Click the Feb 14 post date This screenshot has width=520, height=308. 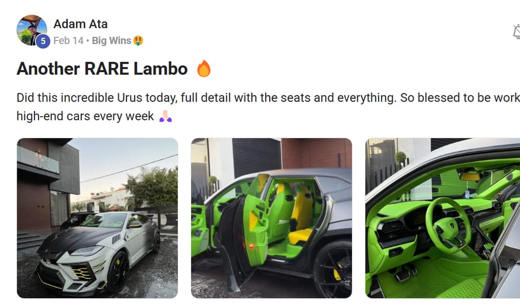[x=69, y=40]
